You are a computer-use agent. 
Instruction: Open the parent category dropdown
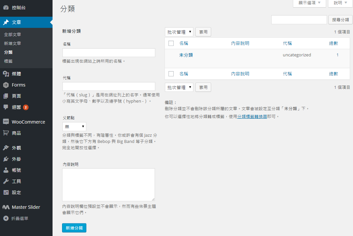coord(74,127)
